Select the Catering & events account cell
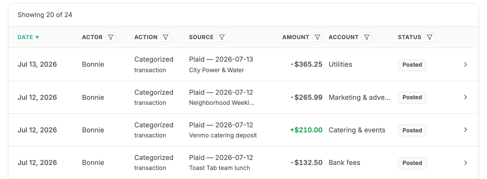 pos(357,130)
